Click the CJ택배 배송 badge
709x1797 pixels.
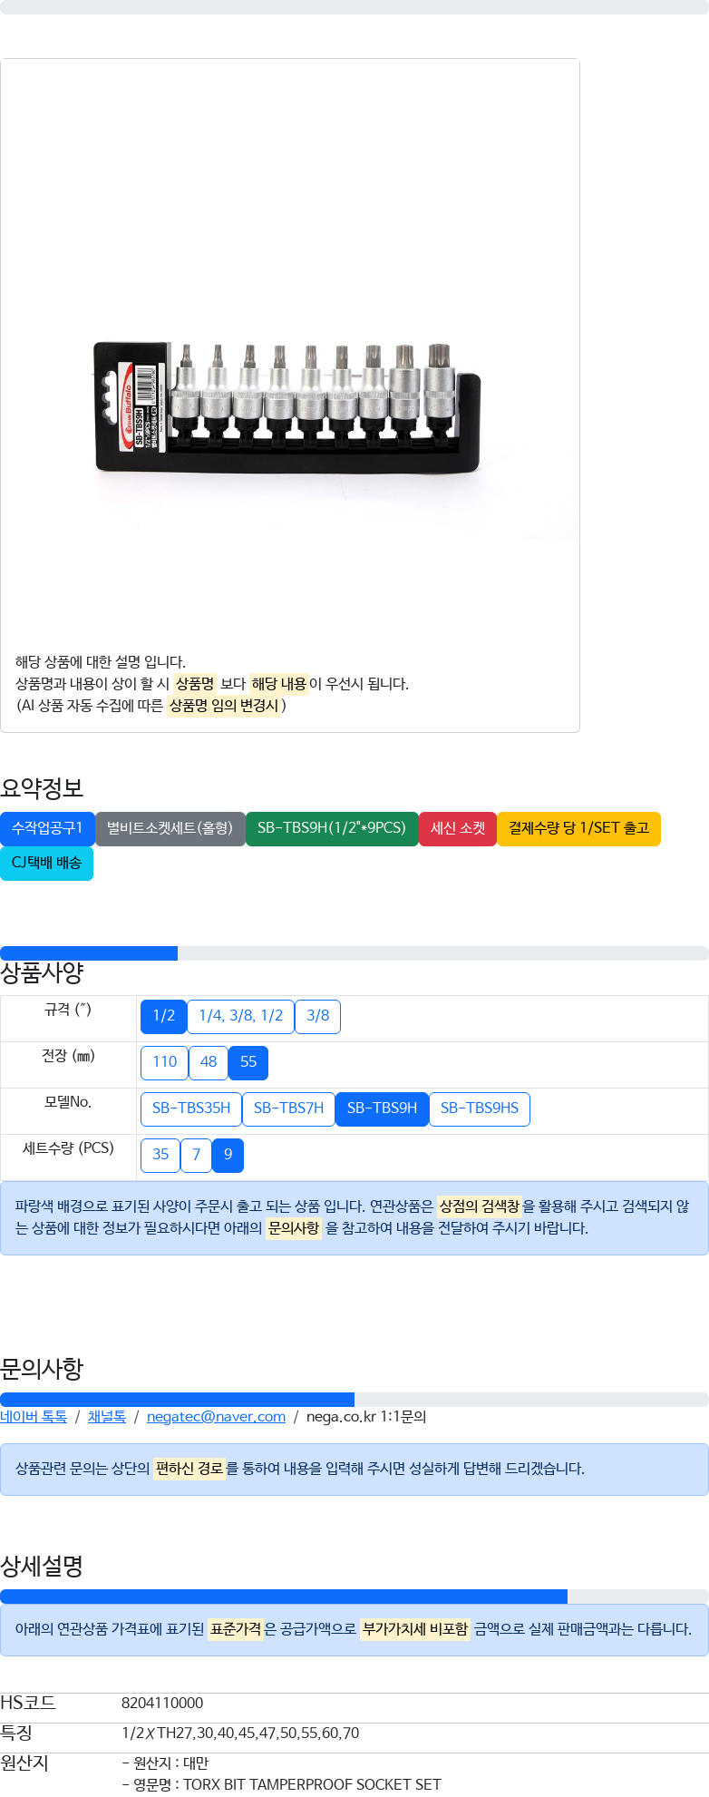point(46,863)
